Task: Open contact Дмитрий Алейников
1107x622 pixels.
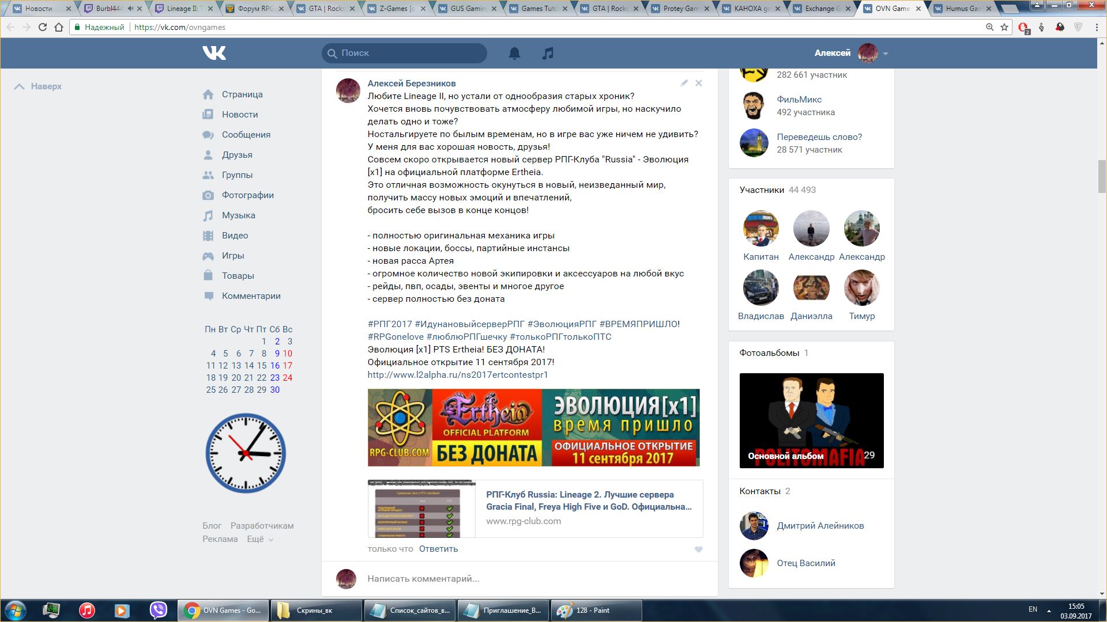Action: 820,526
